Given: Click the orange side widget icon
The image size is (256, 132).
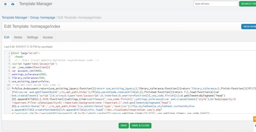Looking at the screenshot, I should click(255, 119).
